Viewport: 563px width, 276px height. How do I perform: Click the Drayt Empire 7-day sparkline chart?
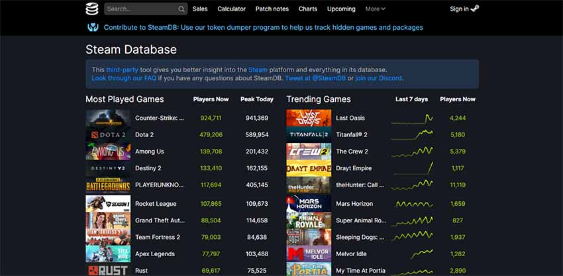413,168
